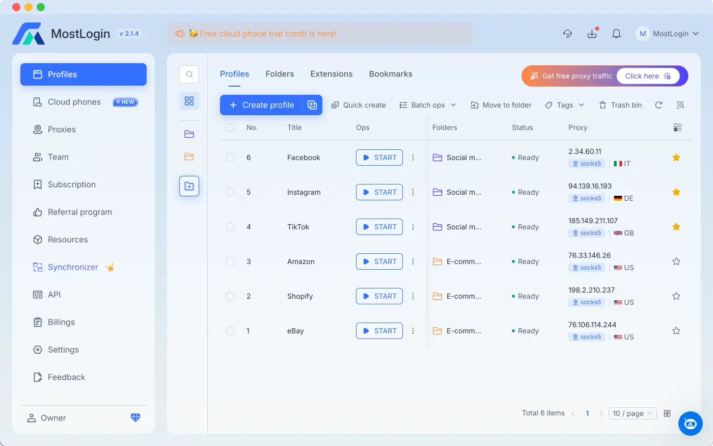Click the Click here promo button
This screenshot has height=446, width=713.
click(x=648, y=76)
